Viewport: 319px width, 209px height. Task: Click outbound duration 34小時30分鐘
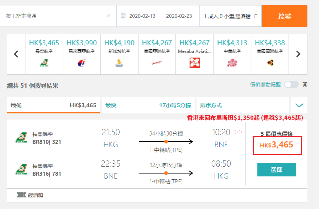click(166, 134)
